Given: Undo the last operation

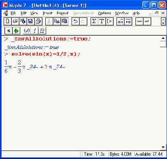Looking at the screenshot, I should tap(76, 21).
